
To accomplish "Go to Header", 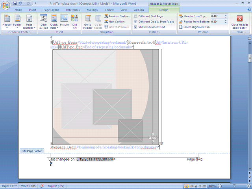I will coord(88,22).
